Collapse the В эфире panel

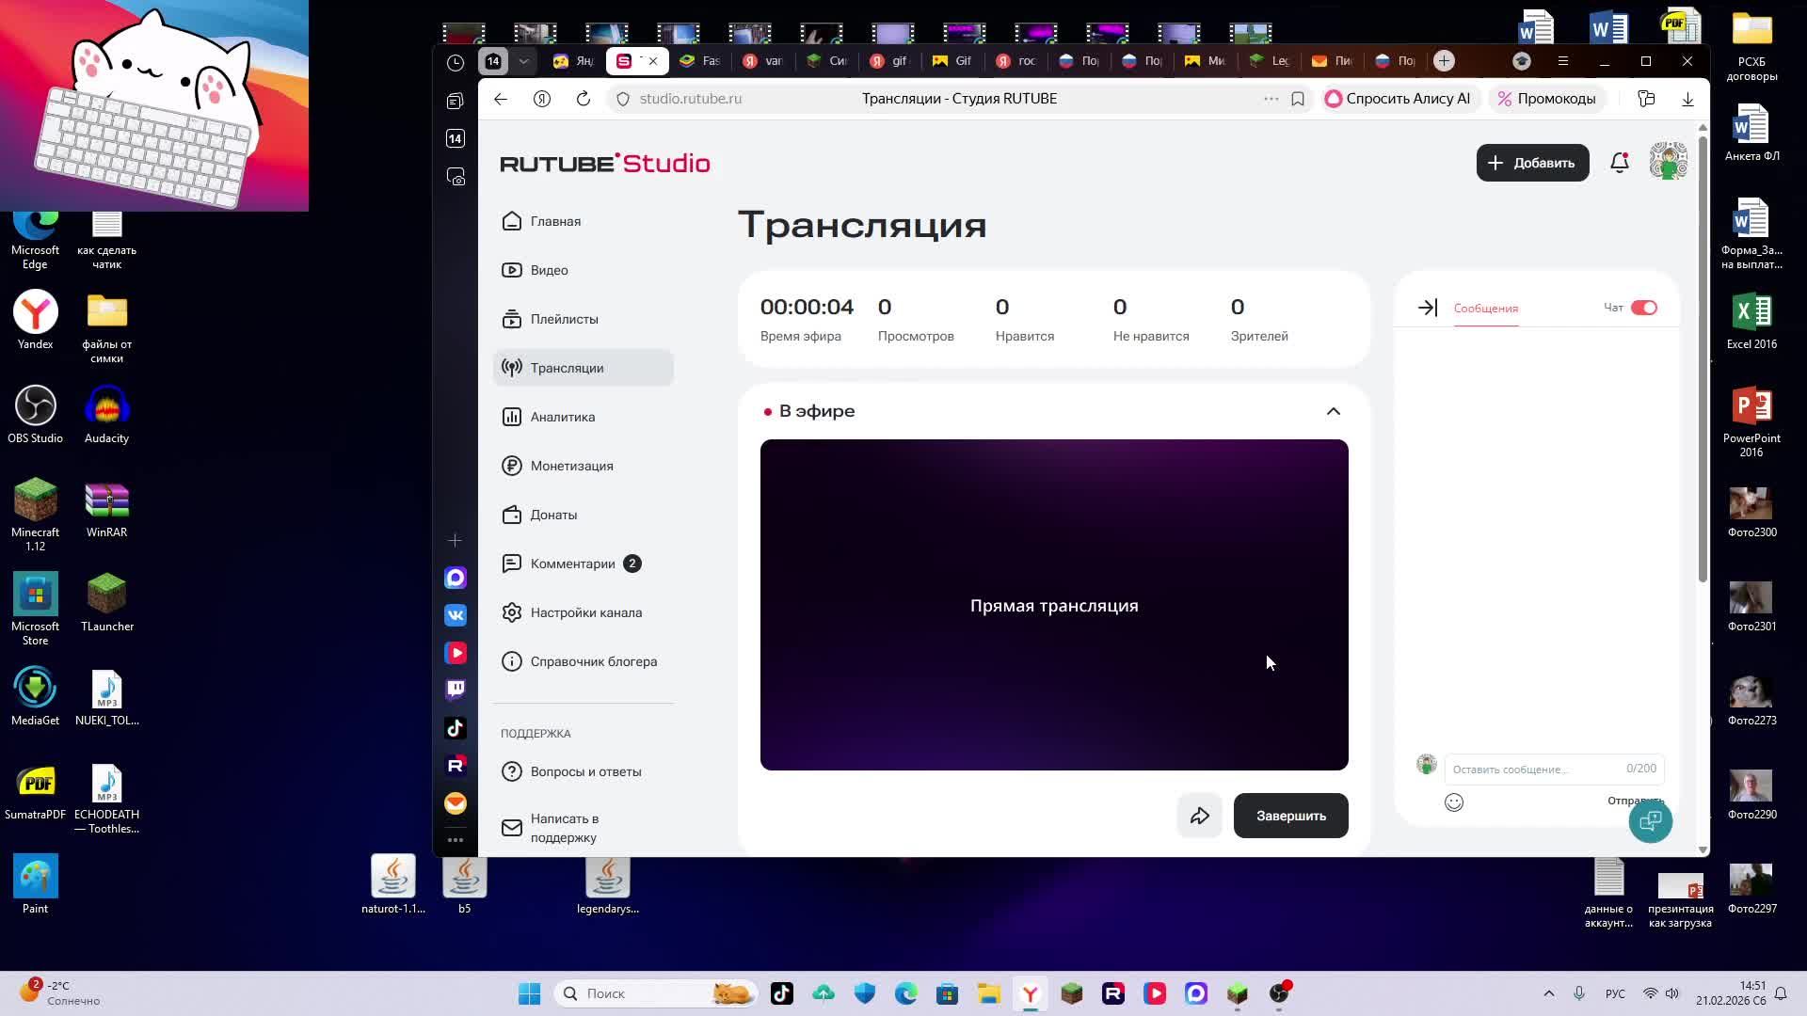pyautogui.click(x=1333, y=411)
